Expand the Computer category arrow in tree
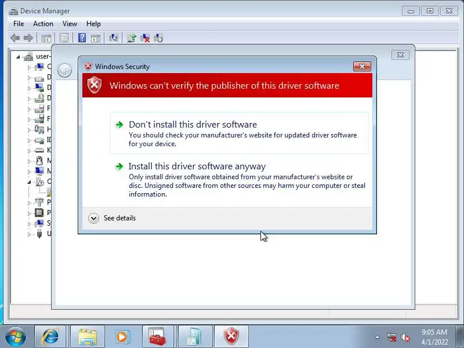The image size is (464, 348). [29, 67]
